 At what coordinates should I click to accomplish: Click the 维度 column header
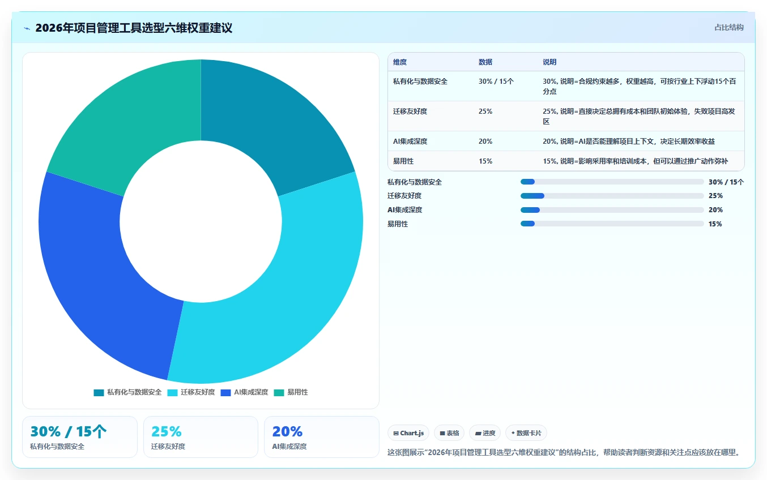[x=400, y=62]
